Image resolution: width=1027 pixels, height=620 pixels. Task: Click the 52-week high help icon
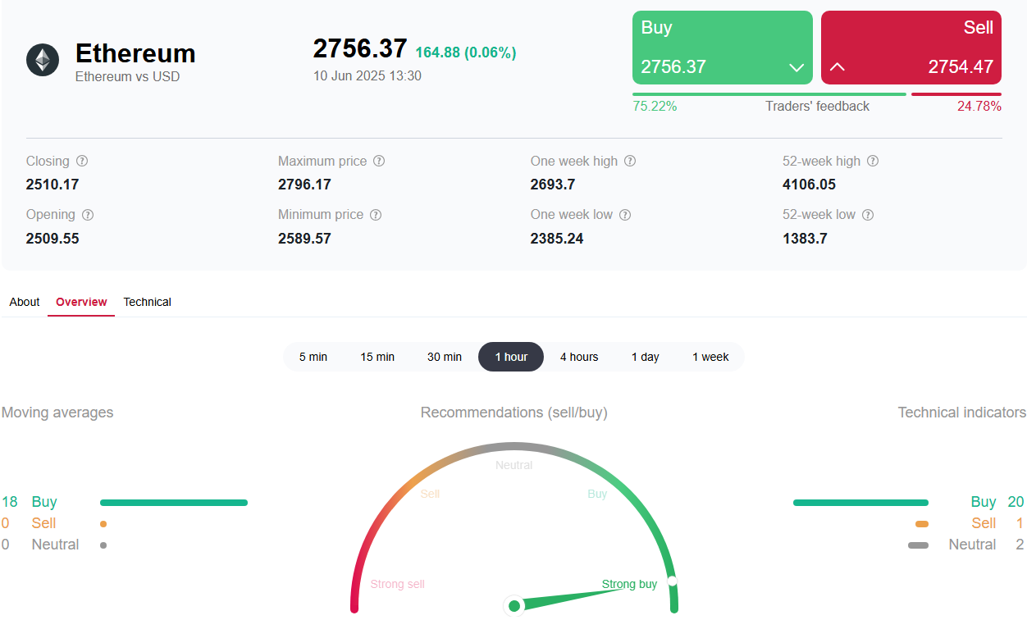(x=873, y=162)
